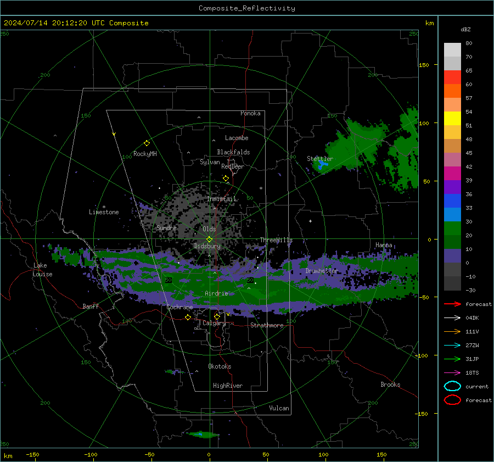This screenshot has width=494, height=462.
Task: Click the ThreeHills label
Action: coord(276,240)
